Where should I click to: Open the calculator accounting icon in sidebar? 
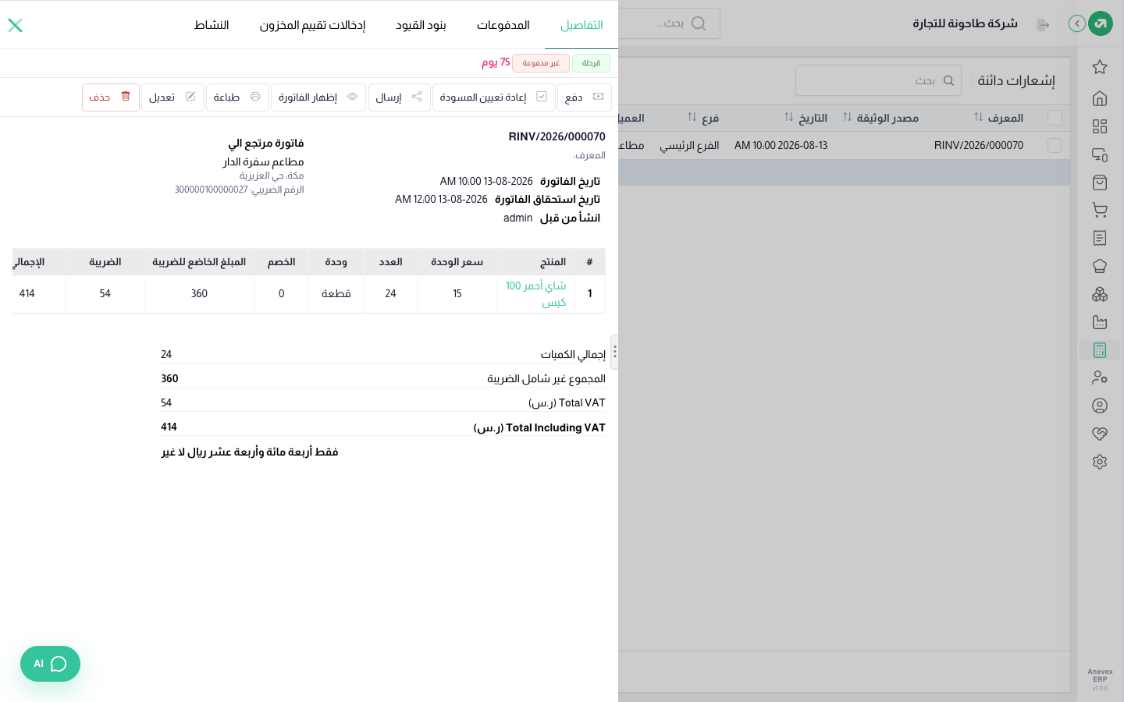click(x=1100, y=350)
